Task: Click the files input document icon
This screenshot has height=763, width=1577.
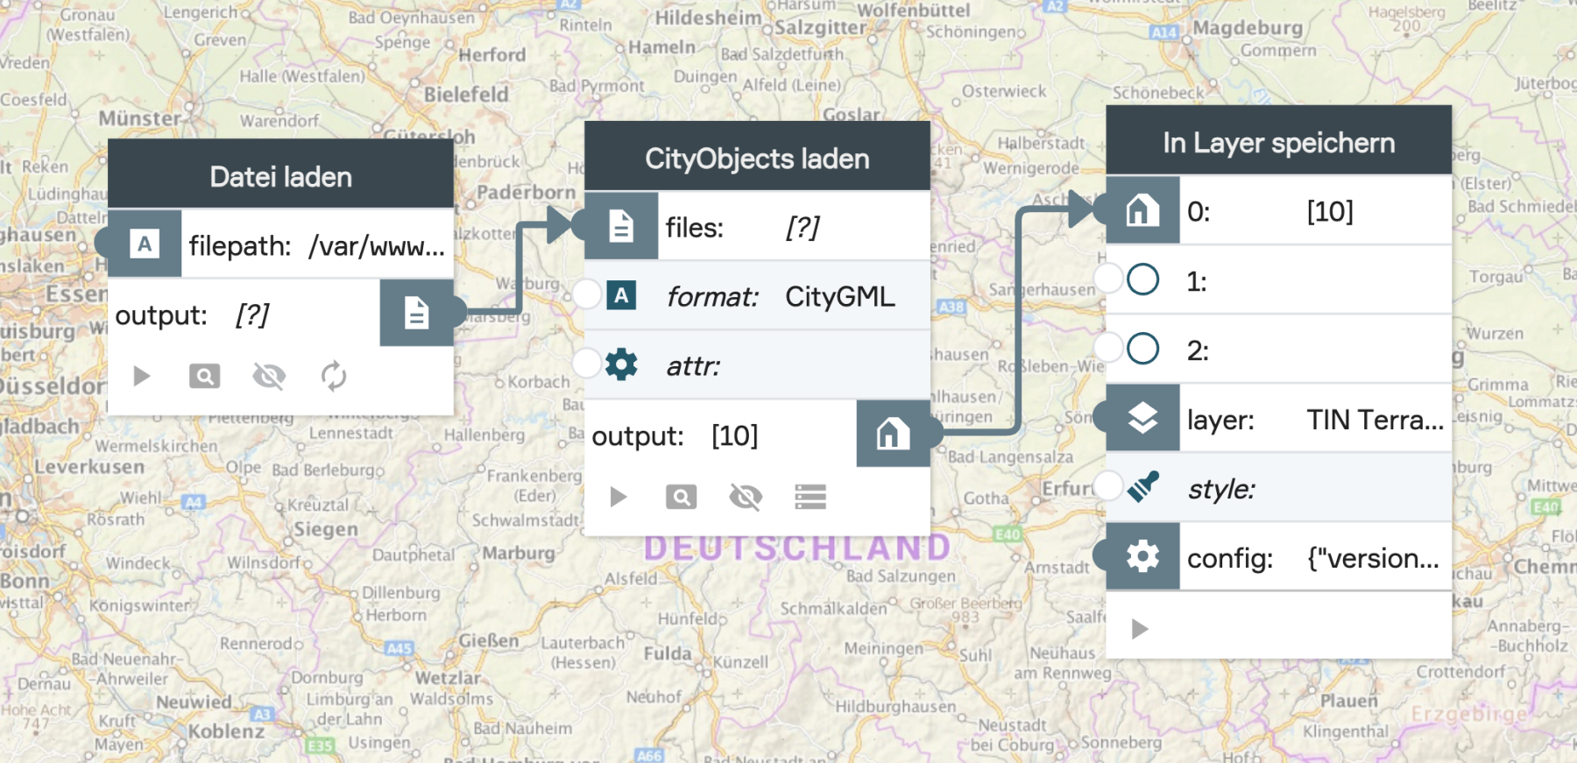Action: coord(621,226)
